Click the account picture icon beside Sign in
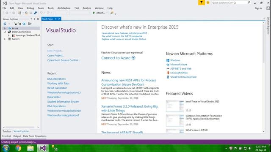 coord(268,8)
